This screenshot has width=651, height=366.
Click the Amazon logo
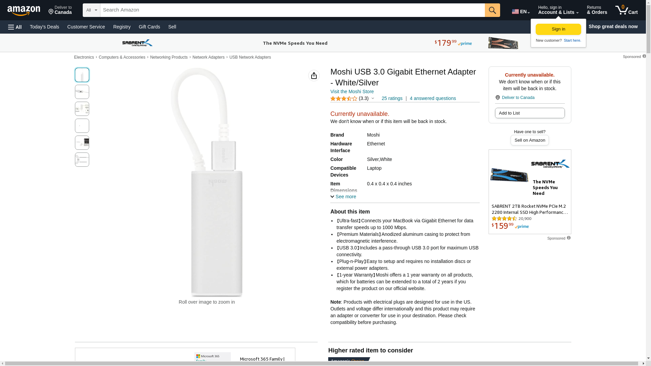coord(24,11)
